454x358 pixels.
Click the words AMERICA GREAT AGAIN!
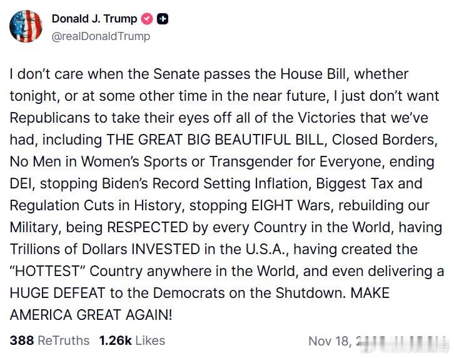(x=91, y=315)
